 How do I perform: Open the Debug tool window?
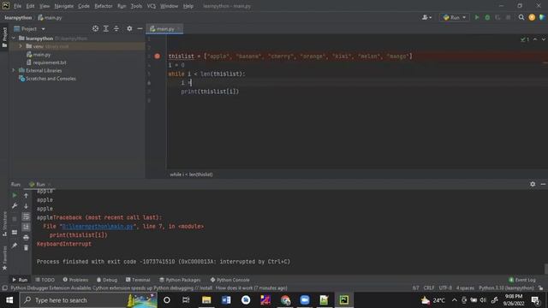tap(106, 280)
